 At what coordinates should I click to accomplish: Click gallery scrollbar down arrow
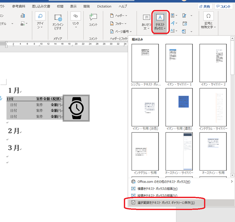click(232, 175)
